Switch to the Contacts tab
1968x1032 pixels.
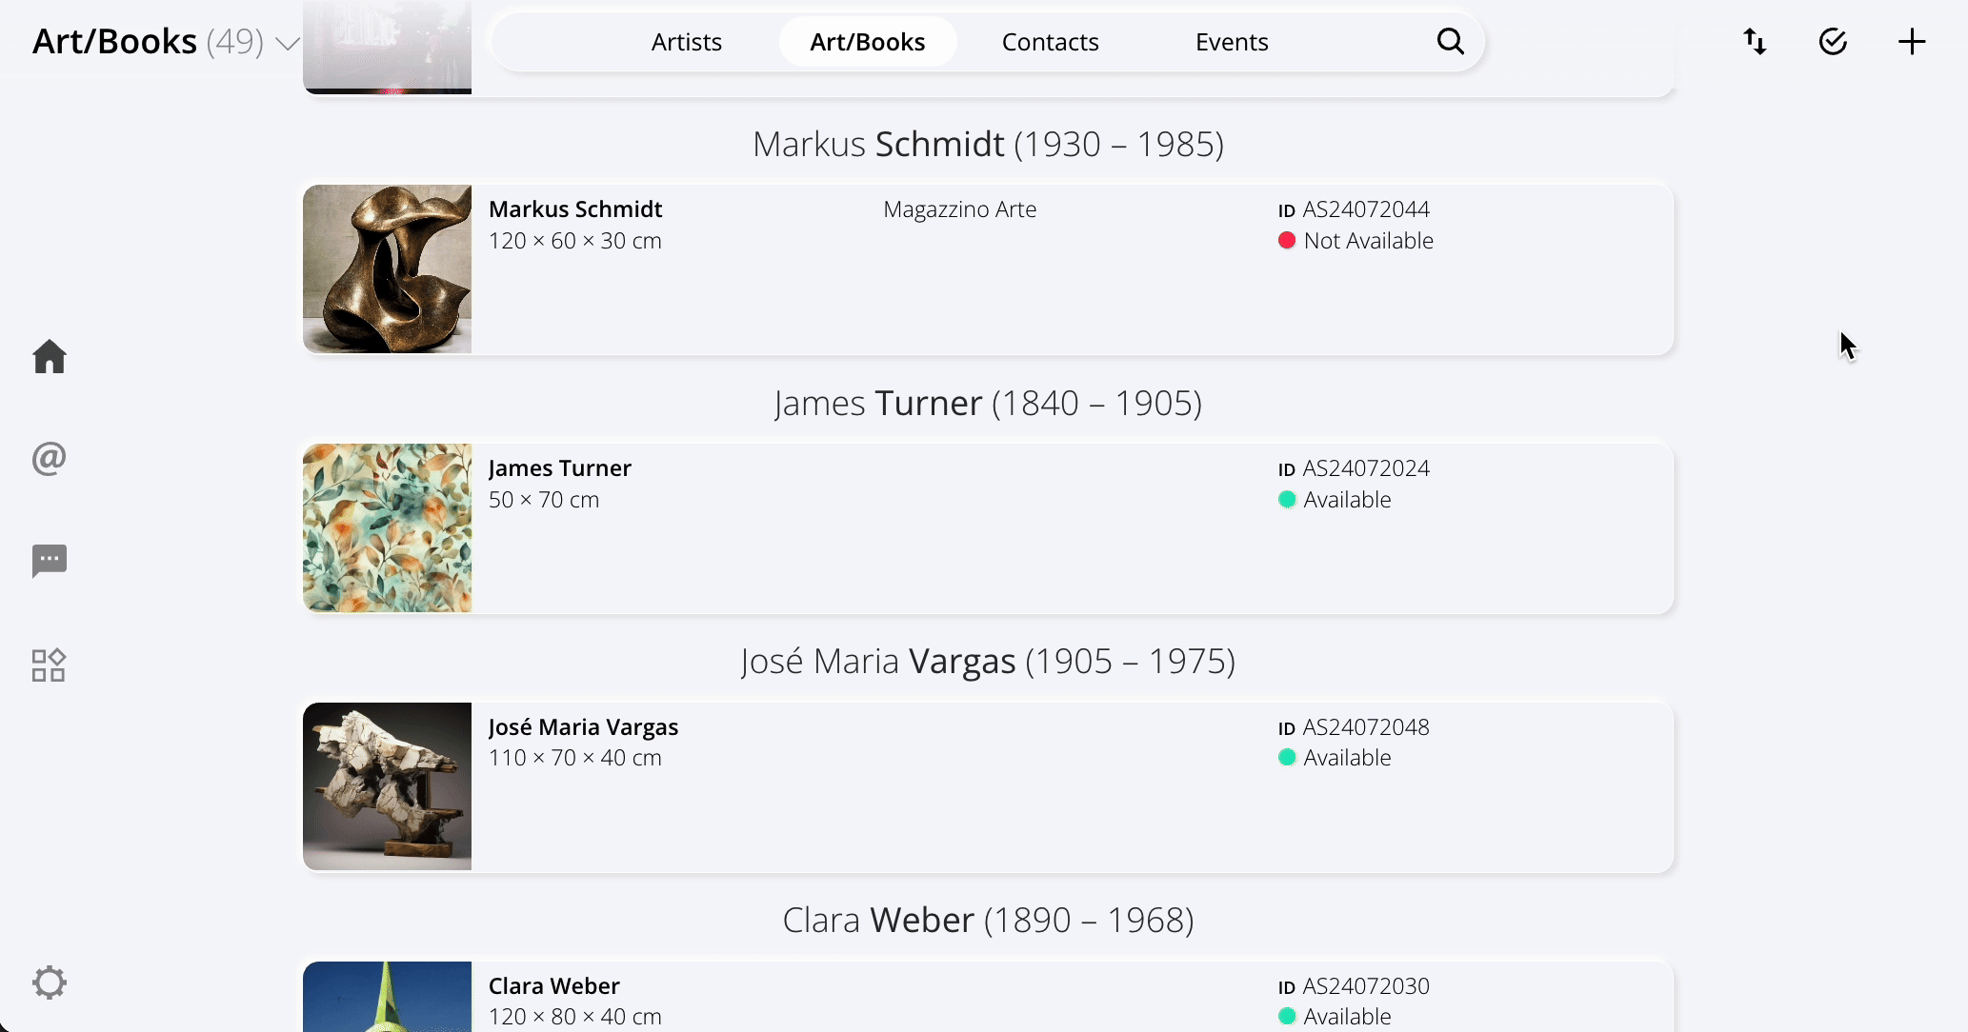1051,42
